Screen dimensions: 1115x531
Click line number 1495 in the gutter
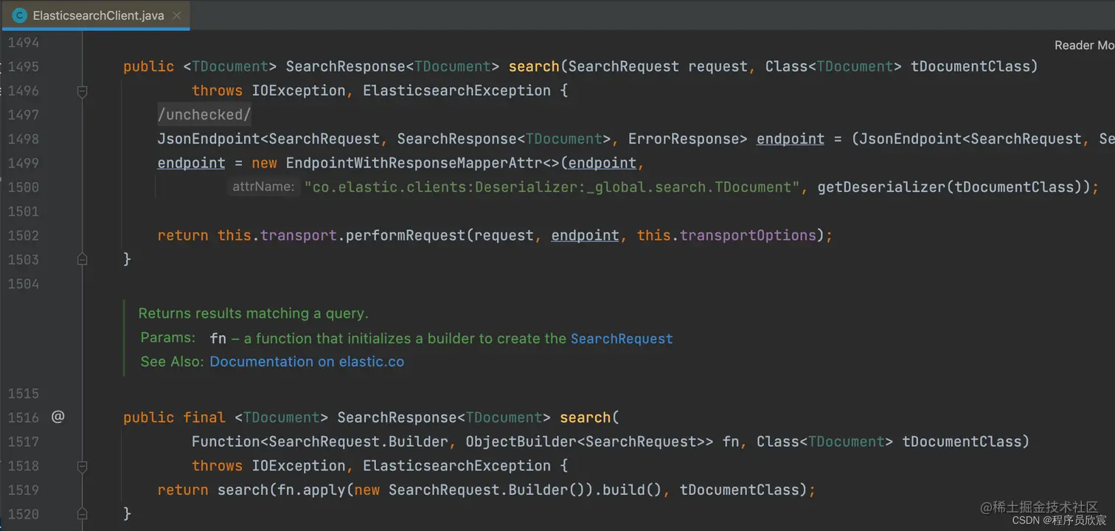(x=23, y=66)
